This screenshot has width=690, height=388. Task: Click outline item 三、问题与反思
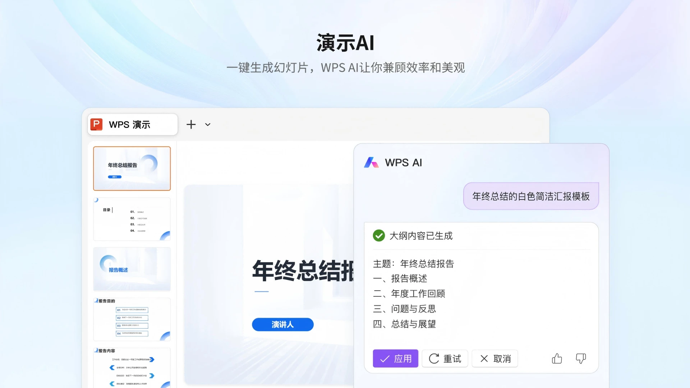pos(404,309)
